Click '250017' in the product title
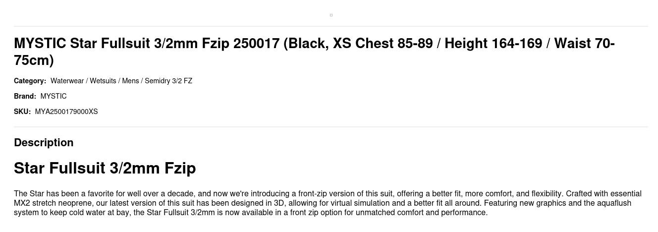The height and width of the screenshot is (232, 658). (256, 44)
